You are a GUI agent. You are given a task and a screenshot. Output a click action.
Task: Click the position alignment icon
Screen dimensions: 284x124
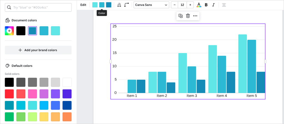224,5
